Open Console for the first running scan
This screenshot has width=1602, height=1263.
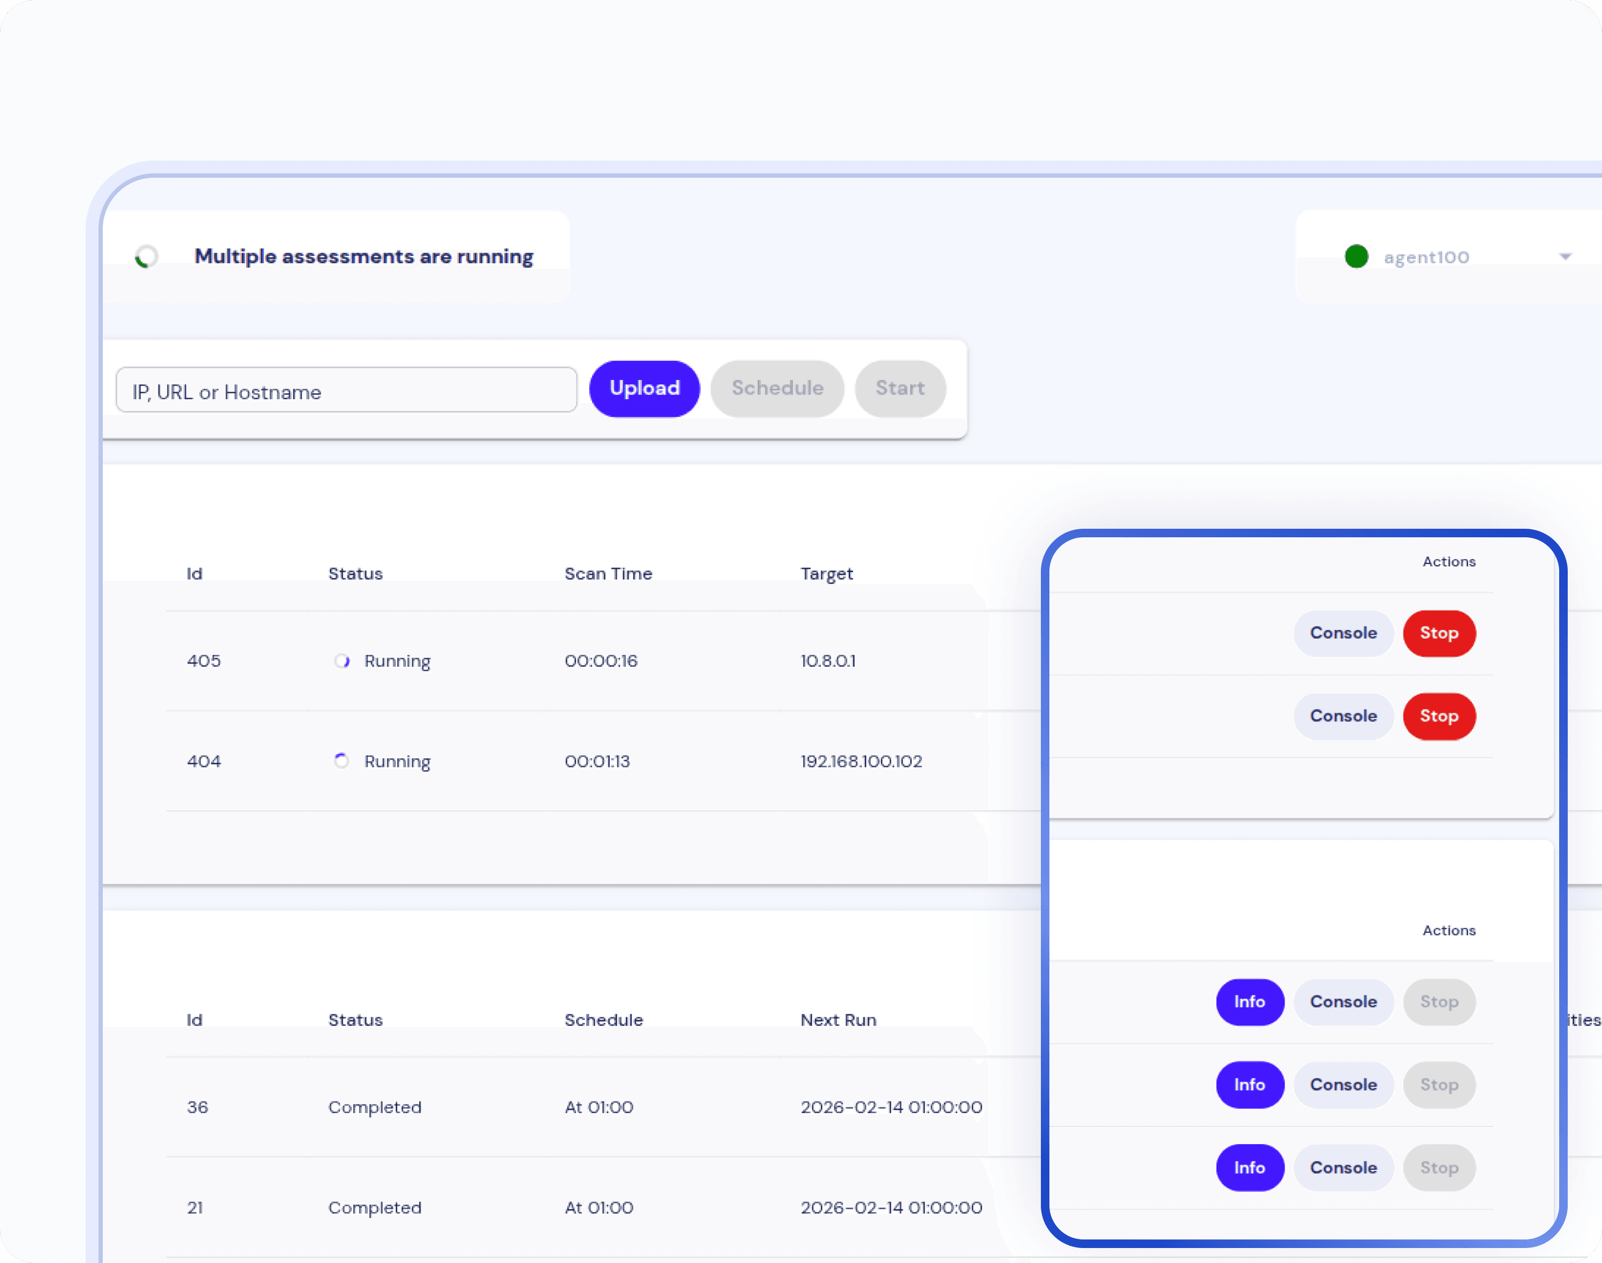[x=1342, y=633]
